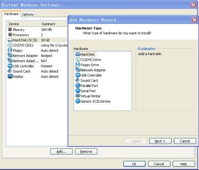199x170 pixels.
Task: Click the Add... button
Action: click(x=61, y=152)
